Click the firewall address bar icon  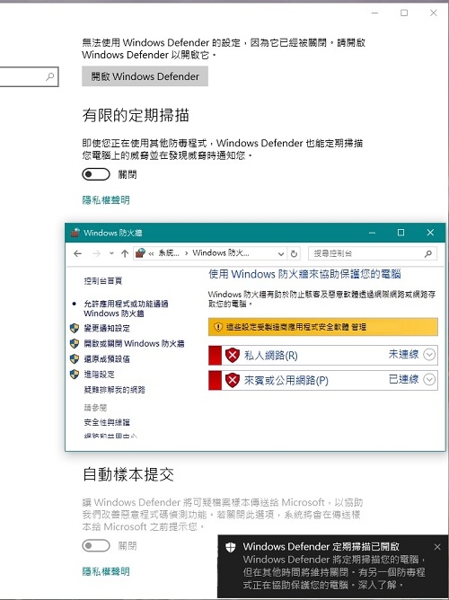pyautogui.click(x=140, y=253)
